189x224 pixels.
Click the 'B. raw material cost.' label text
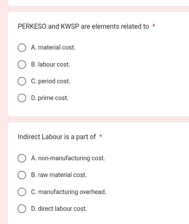[59, 175]
